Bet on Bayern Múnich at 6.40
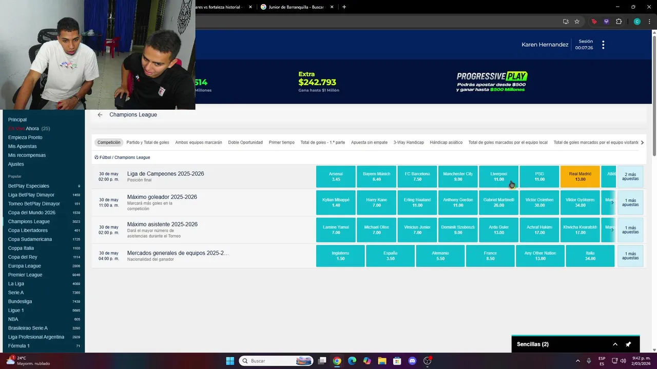The height and width of the screenshot is (369, 657). pyautogui.click(x=376, y=177)
